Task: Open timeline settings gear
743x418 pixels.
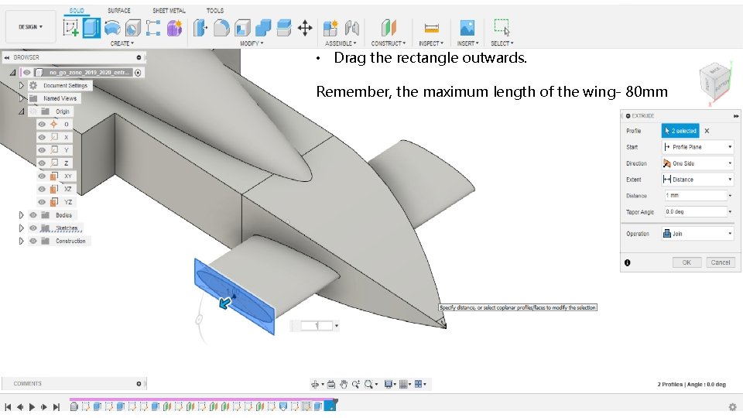Action: click(x=733, y=406)
